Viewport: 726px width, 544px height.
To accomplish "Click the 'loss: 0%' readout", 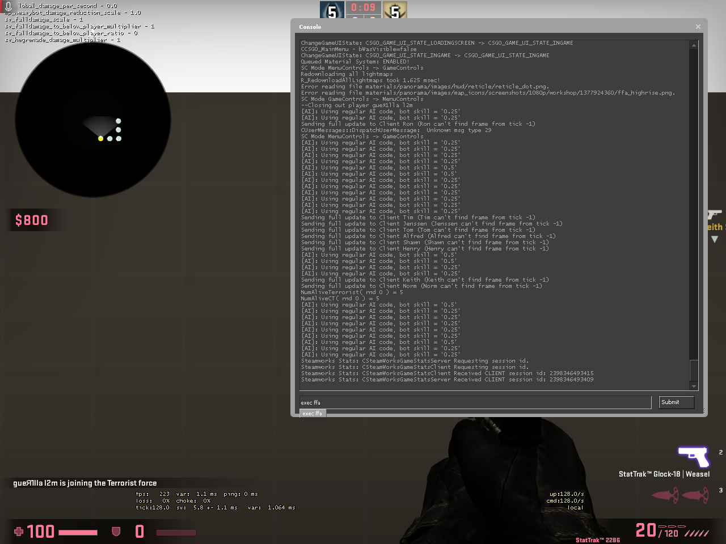I will click(x=153, y=501).
